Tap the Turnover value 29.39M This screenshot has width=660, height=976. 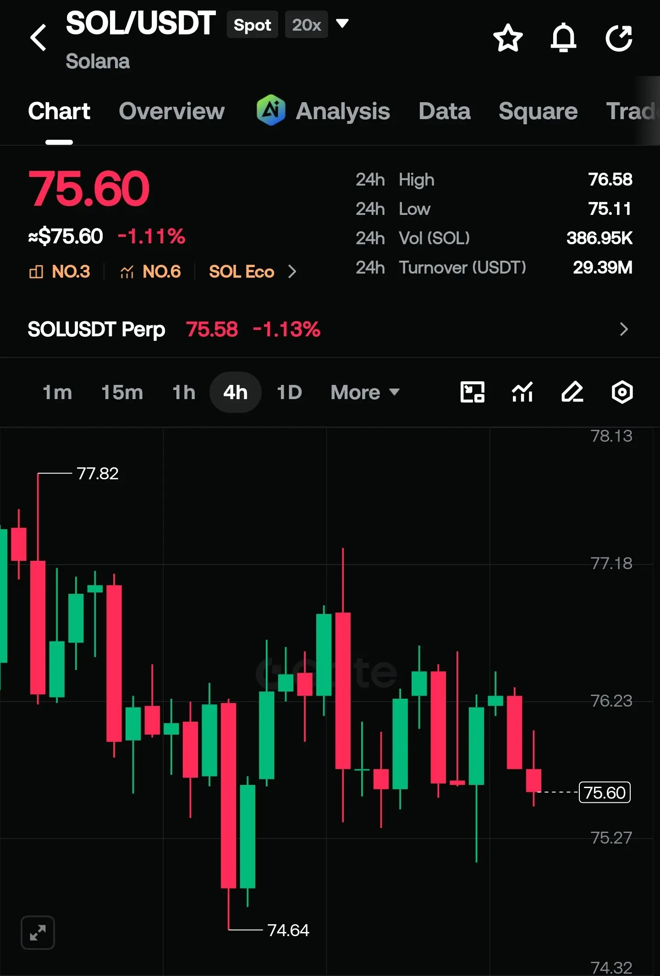point(603,267)
